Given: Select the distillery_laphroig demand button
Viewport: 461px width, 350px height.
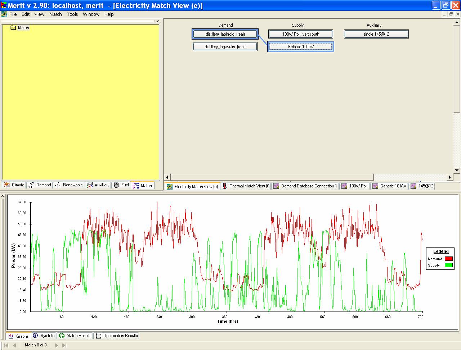Looking at the screenshot, I should [x=225, y=34].
